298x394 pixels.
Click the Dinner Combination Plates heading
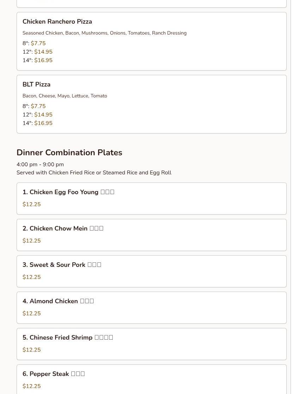pyautogui.click(x=69, y=153)
